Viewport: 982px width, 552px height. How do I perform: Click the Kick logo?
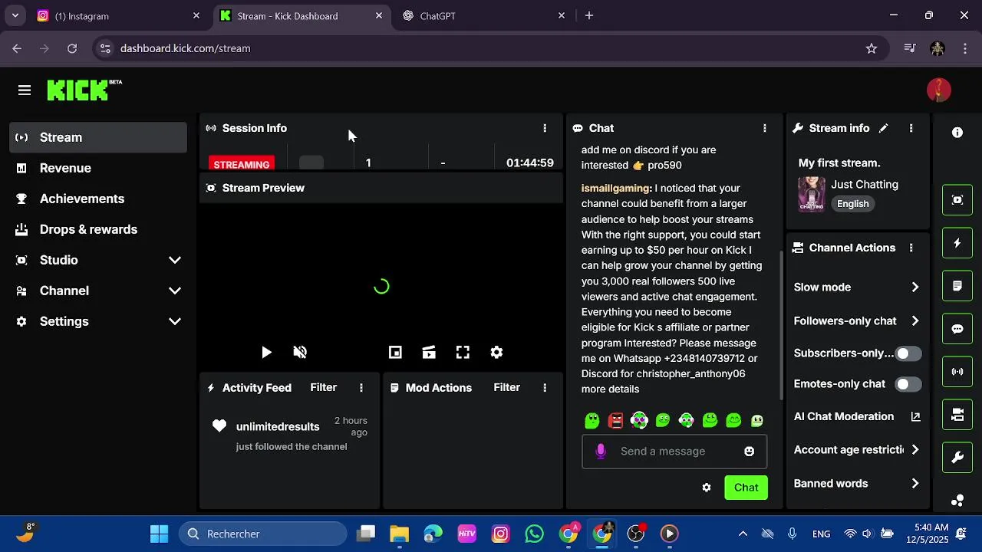coord(84,90)
